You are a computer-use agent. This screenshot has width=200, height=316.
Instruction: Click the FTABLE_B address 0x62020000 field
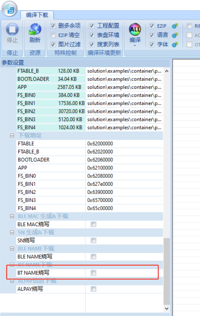coord(124,152)
